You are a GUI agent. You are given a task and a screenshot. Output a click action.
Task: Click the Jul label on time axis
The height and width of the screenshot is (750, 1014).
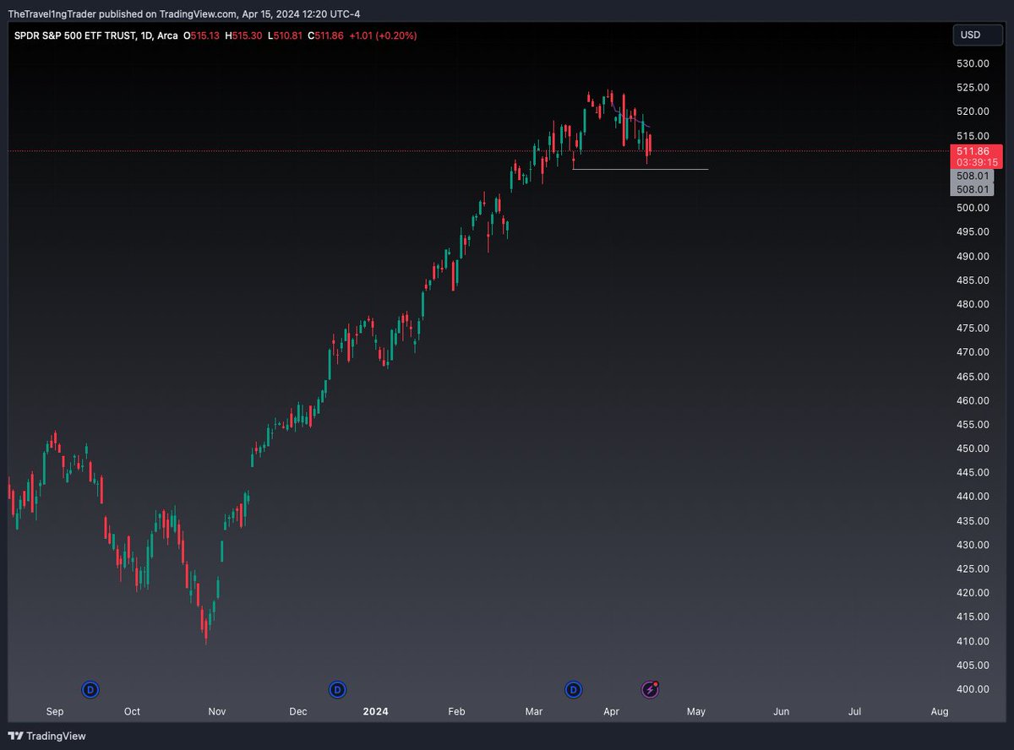(855, 712)
